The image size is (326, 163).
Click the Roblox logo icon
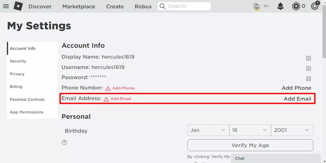18,6
